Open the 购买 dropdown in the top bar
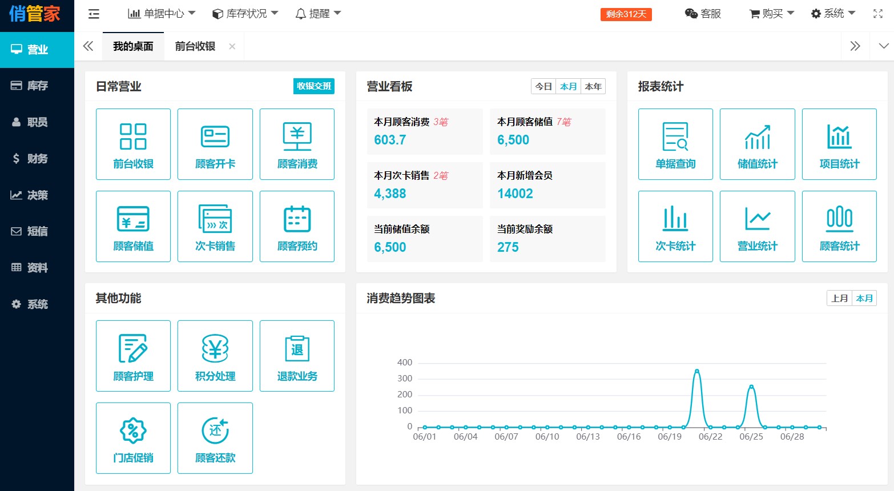Screen dimensions: 894x491 point(772,14)
